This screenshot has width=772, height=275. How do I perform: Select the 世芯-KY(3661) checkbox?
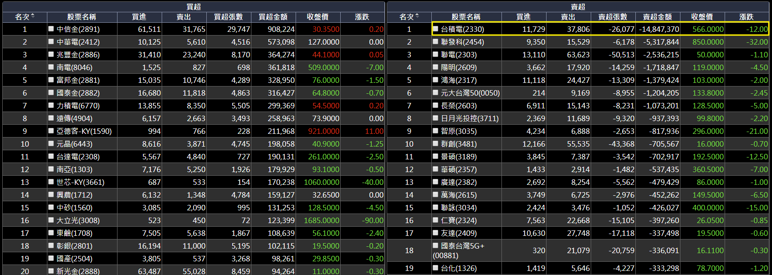(x=51, y=182)
